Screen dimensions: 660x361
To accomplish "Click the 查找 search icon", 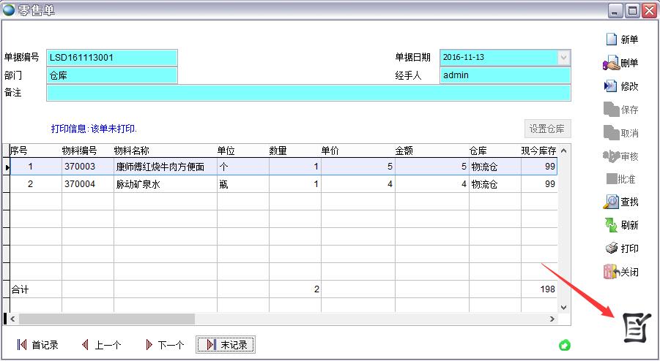I will point(611,202).
